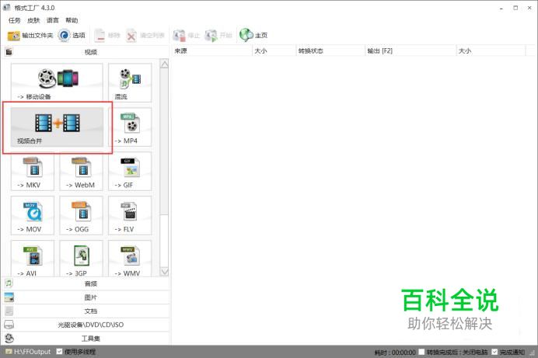Screen dimensions: 538x358
Task: Click the 输出 [F2] column header
Action: coord(410,50)
